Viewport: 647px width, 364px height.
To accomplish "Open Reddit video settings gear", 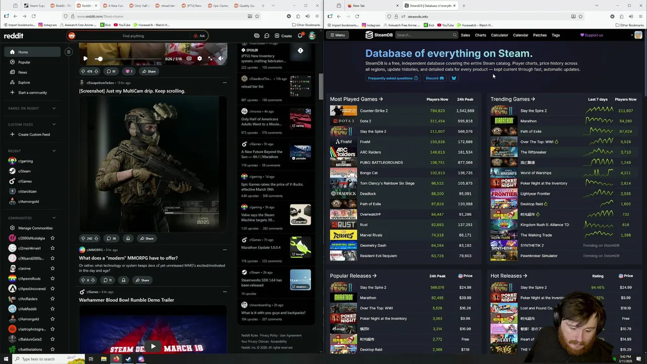I will pos(199,59).
